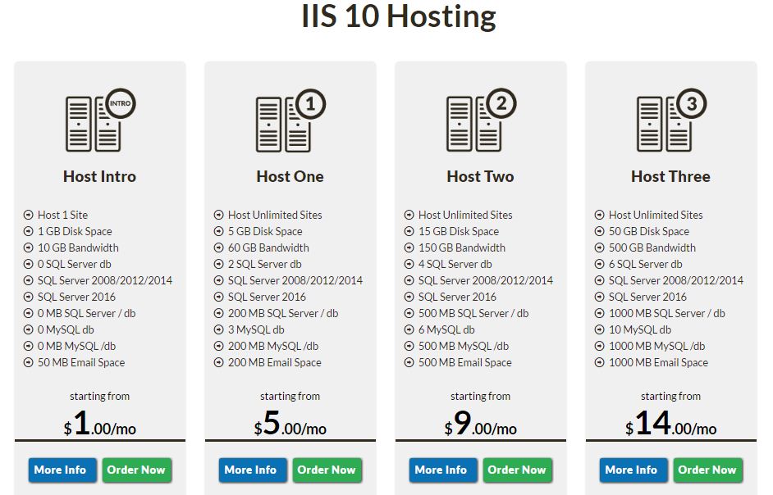
Task: Click the 6 MySQL db text
Action: 446,329
